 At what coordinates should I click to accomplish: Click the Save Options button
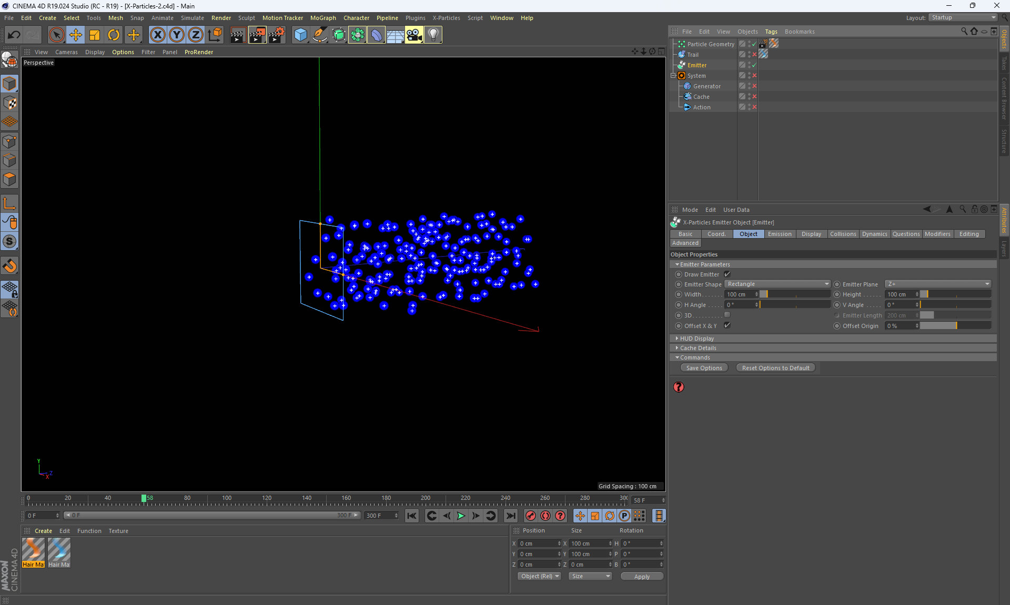(x=704, y=368)
